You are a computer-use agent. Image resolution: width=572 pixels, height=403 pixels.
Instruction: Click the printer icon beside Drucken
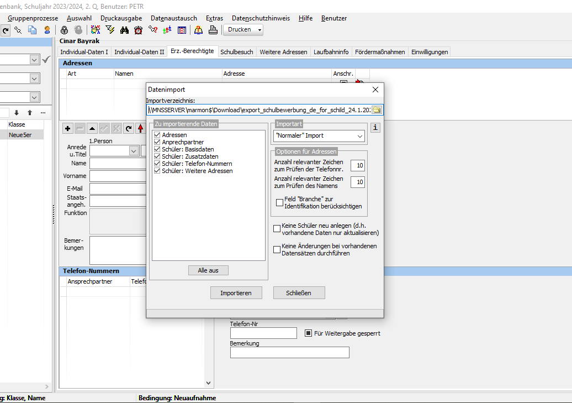coord(213,30)
